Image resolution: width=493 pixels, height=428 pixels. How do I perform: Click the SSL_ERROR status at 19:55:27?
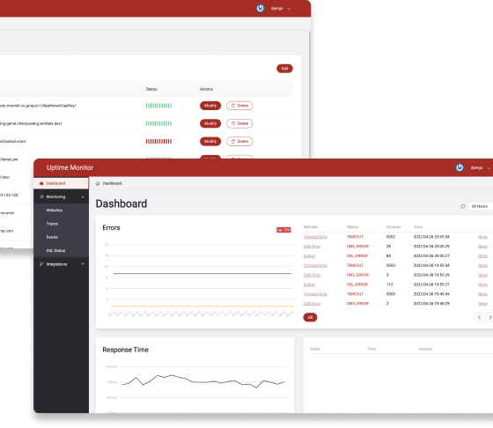pos(357,284)
